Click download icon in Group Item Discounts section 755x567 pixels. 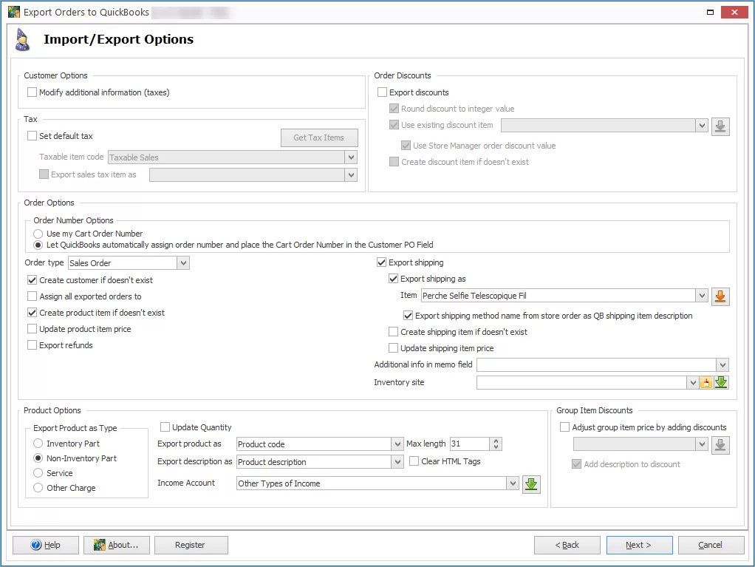(720, 445)
